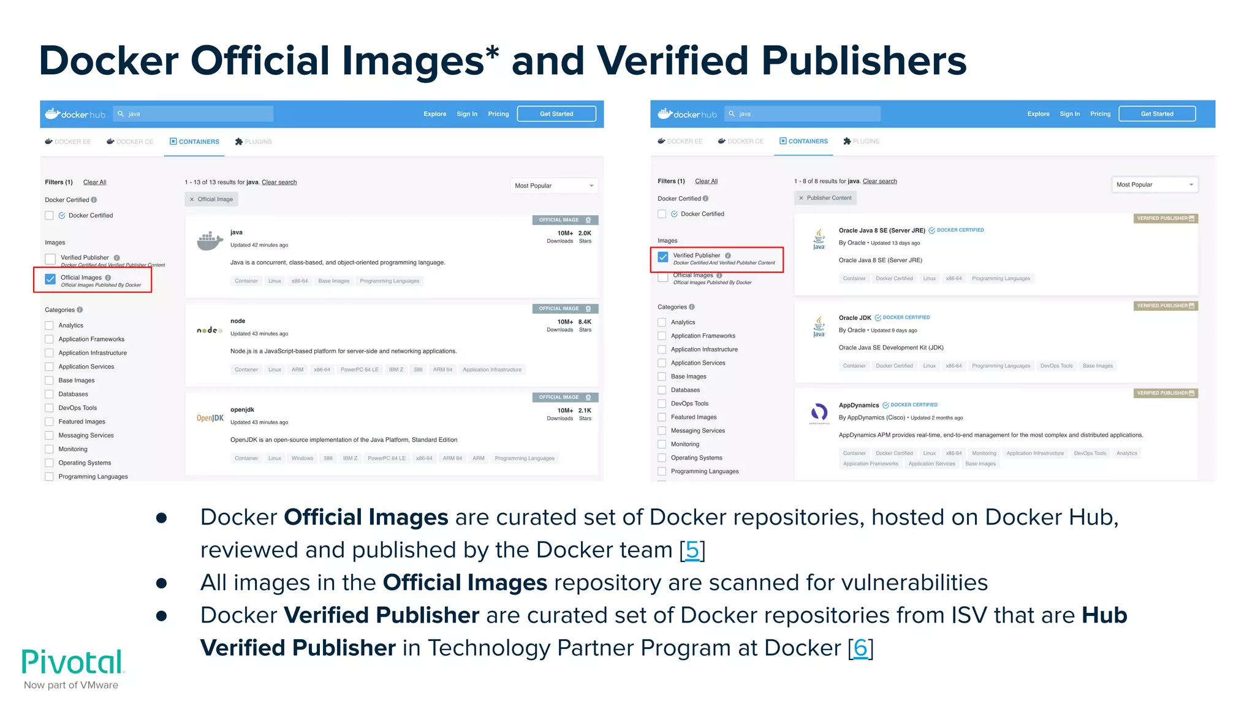Click the Official Image ribbon on the java result

coord(565,220)
